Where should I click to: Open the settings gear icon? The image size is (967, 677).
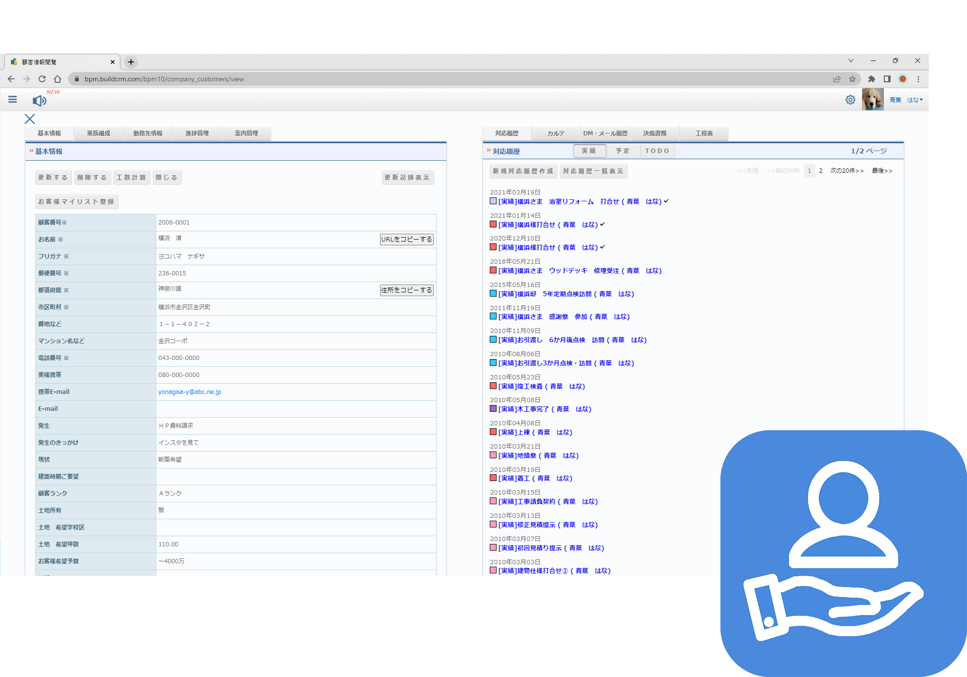(x=850, y=100)
